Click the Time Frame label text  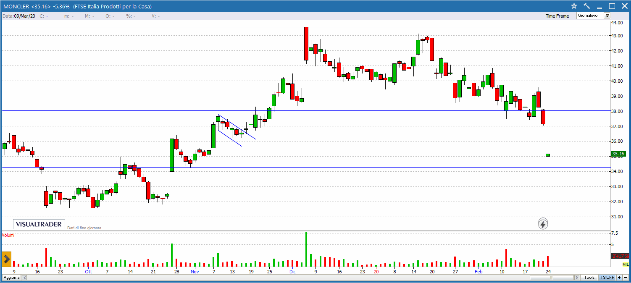(x=557, y=16)
